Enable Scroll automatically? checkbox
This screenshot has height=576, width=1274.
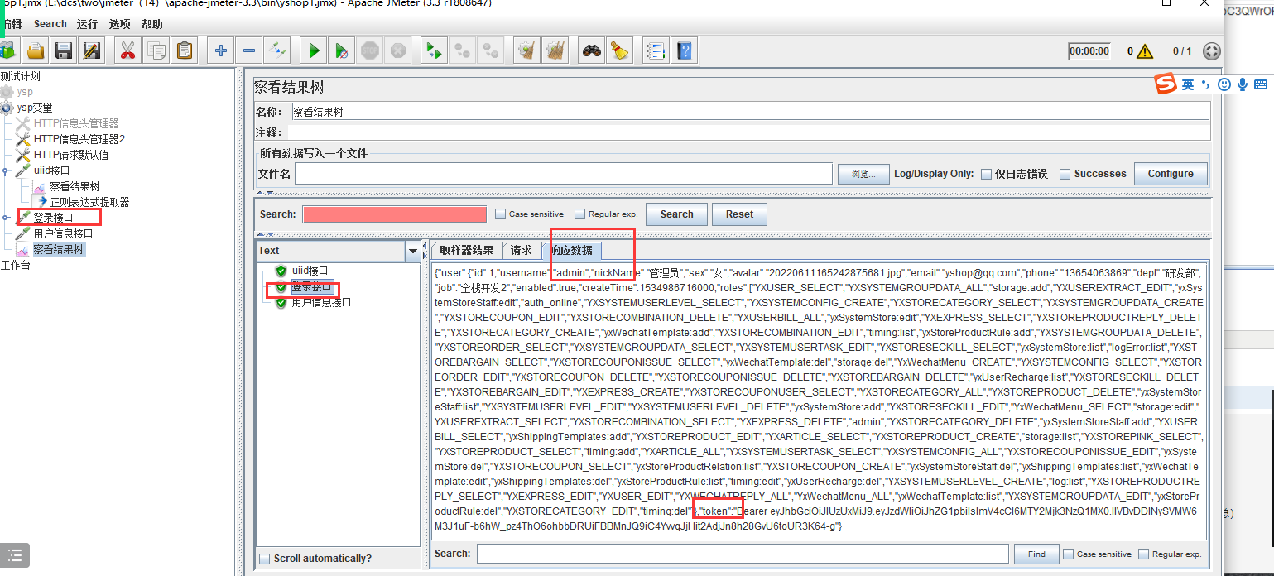tap(264, 559)
